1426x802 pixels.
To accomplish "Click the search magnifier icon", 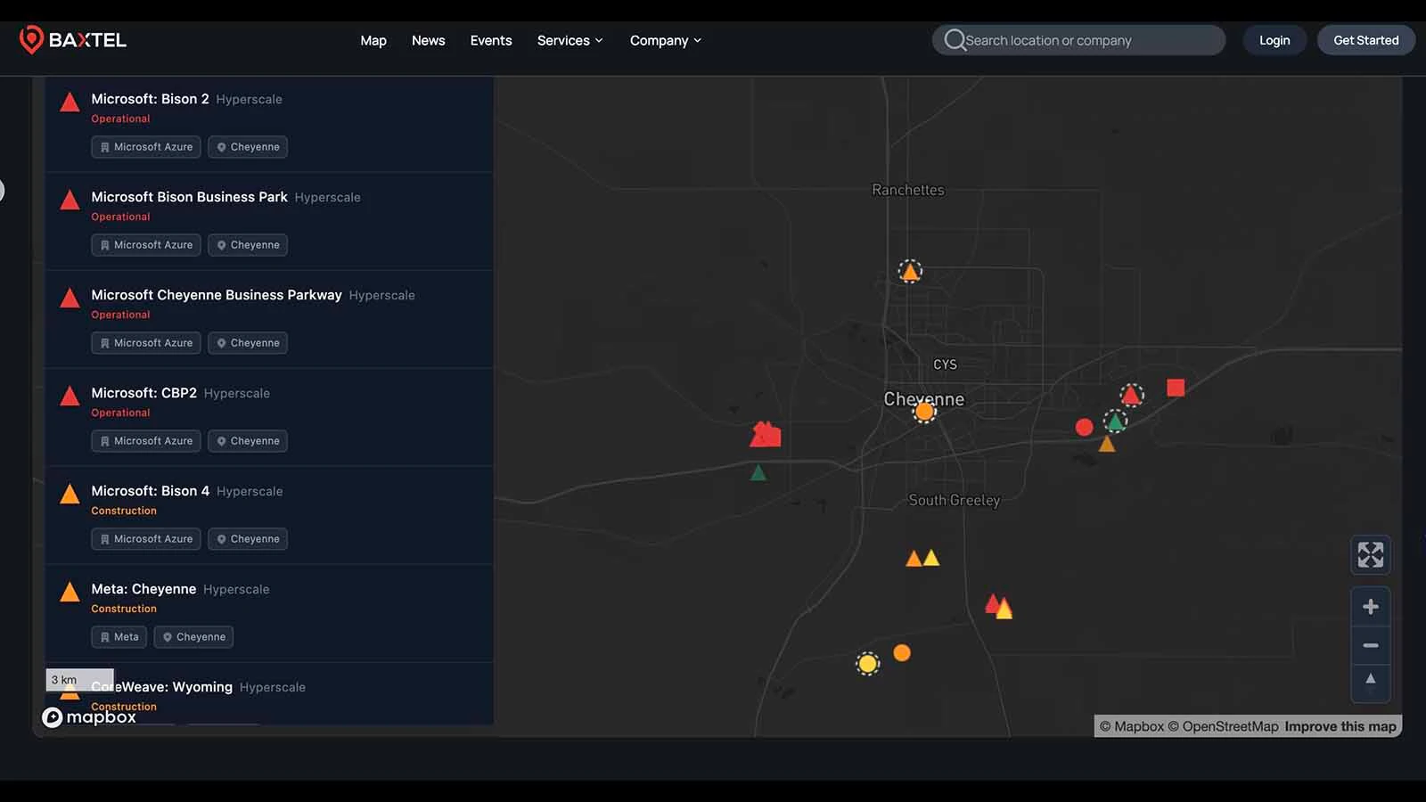I will pyautogui.click(x=956, y=39).
